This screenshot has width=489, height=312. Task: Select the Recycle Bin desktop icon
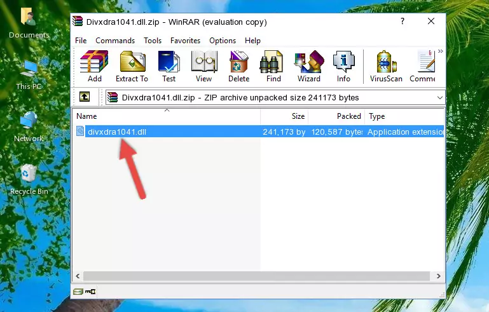(29, 180)
